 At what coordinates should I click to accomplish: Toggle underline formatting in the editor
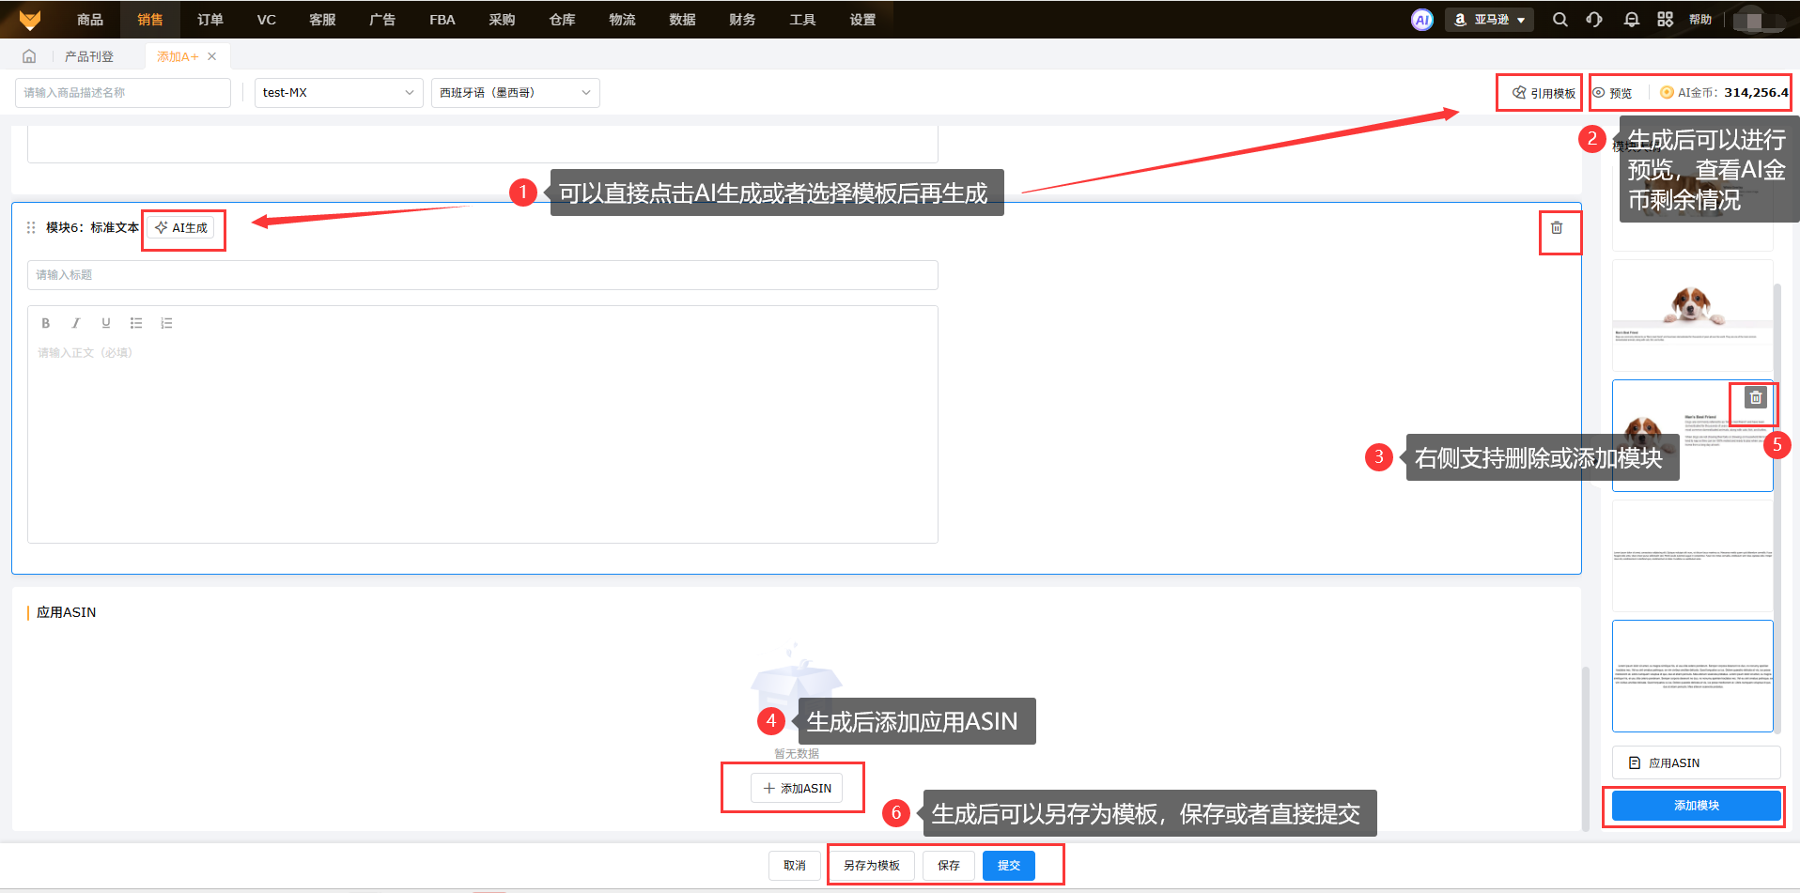tap(106, 323)
